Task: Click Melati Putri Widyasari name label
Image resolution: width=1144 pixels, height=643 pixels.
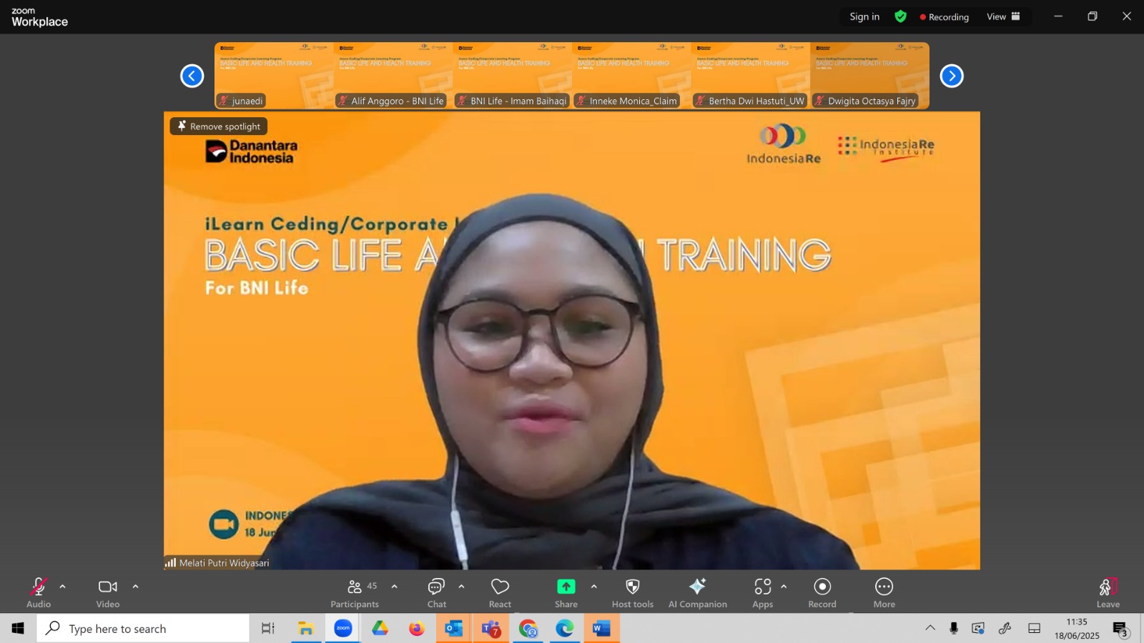Action: pos(224,563)
